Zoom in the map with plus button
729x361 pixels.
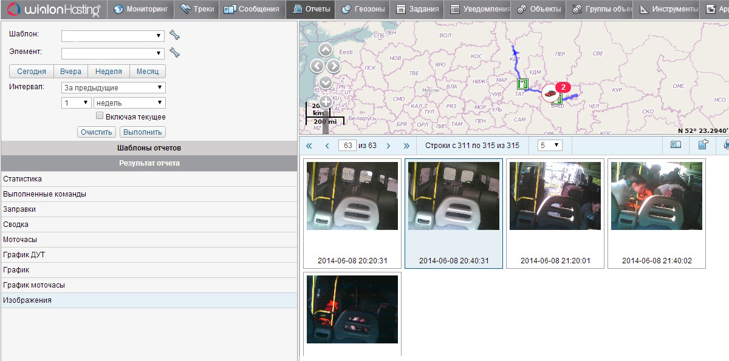(326, 102)
